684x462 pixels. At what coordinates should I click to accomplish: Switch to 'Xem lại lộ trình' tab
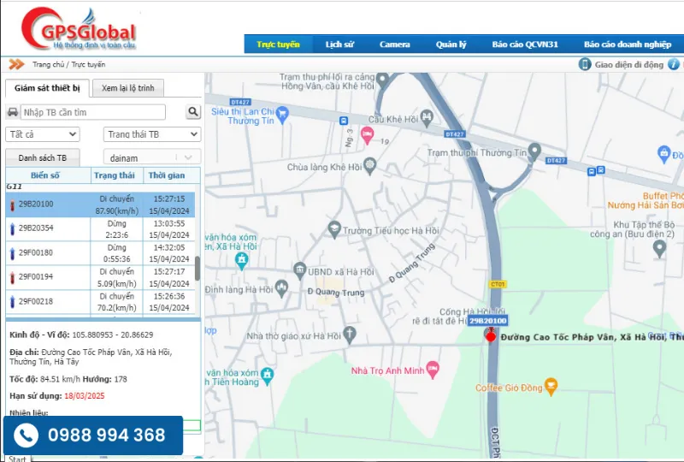click(x=127, y=88)
